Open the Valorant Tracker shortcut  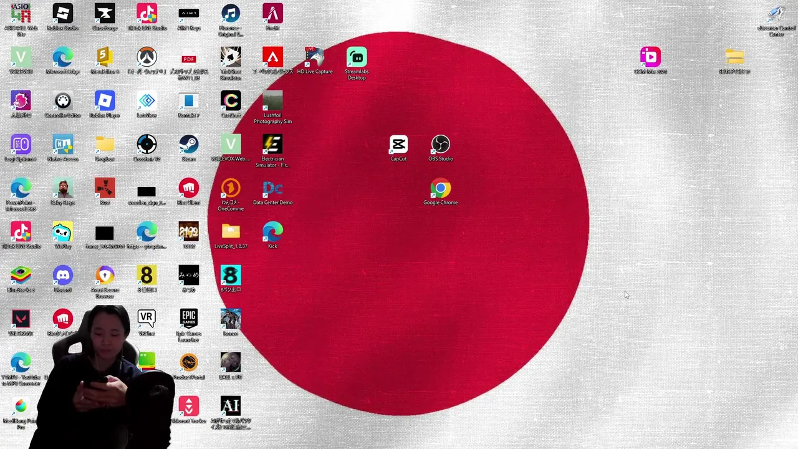[x=189, y=407]
